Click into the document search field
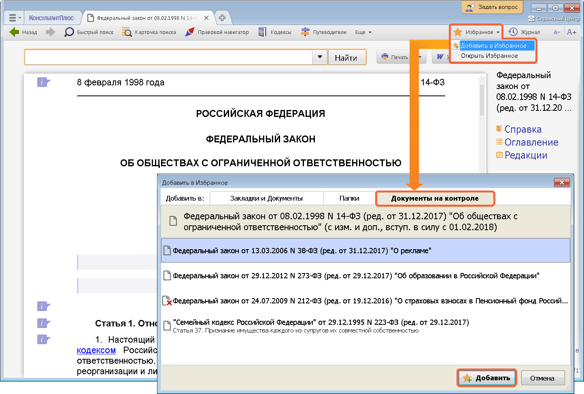The width and height of the screenshot is (584, 394). (168, 57)
